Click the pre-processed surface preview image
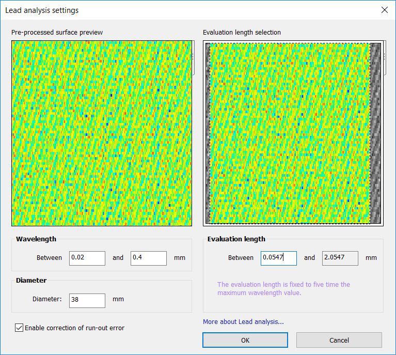 point(102,133)
